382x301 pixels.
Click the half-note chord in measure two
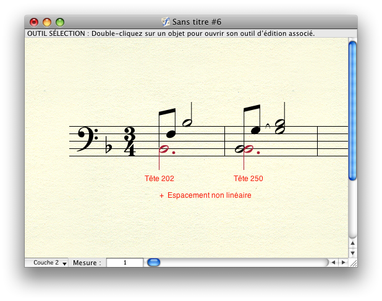(x=279, y=126)
